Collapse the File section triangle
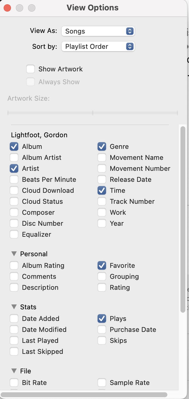The height and width of the screenshot is (399, 189). (14, 371)
